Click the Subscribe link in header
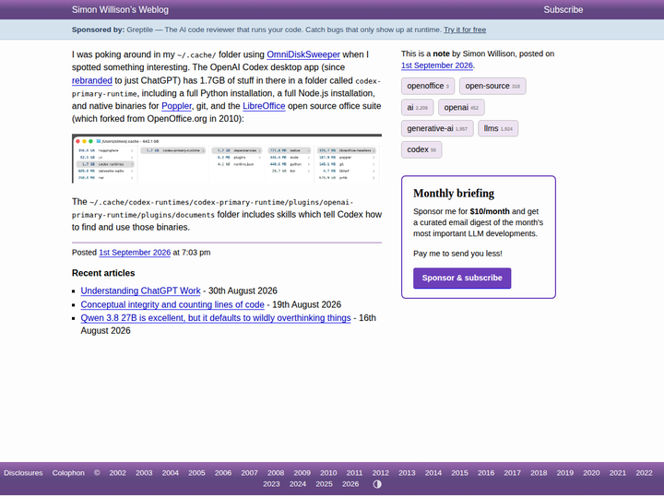This screenshot has height=498, width=664. (563, 10)
